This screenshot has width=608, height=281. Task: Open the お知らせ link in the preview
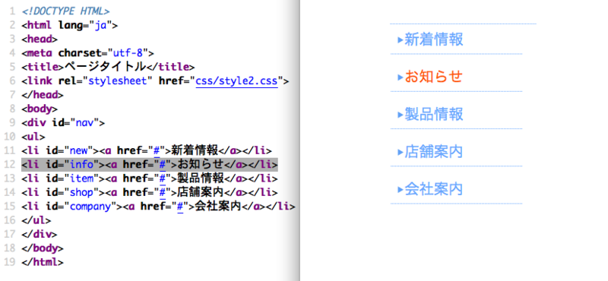(433, 77)
